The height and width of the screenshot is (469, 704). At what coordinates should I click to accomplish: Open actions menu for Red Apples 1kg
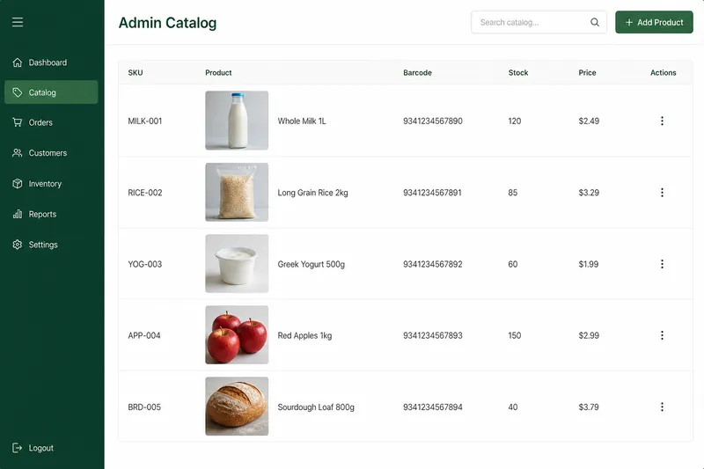click(x=662, y=335)
